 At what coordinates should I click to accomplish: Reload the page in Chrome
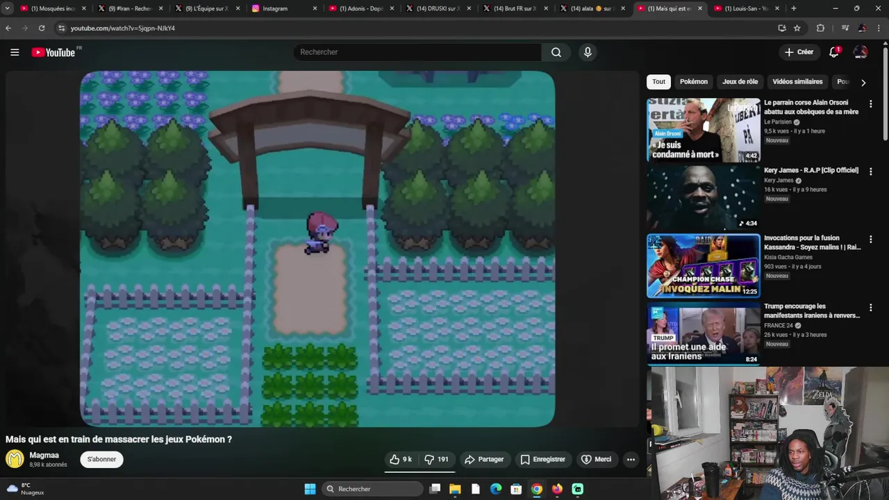pos(42,28)
